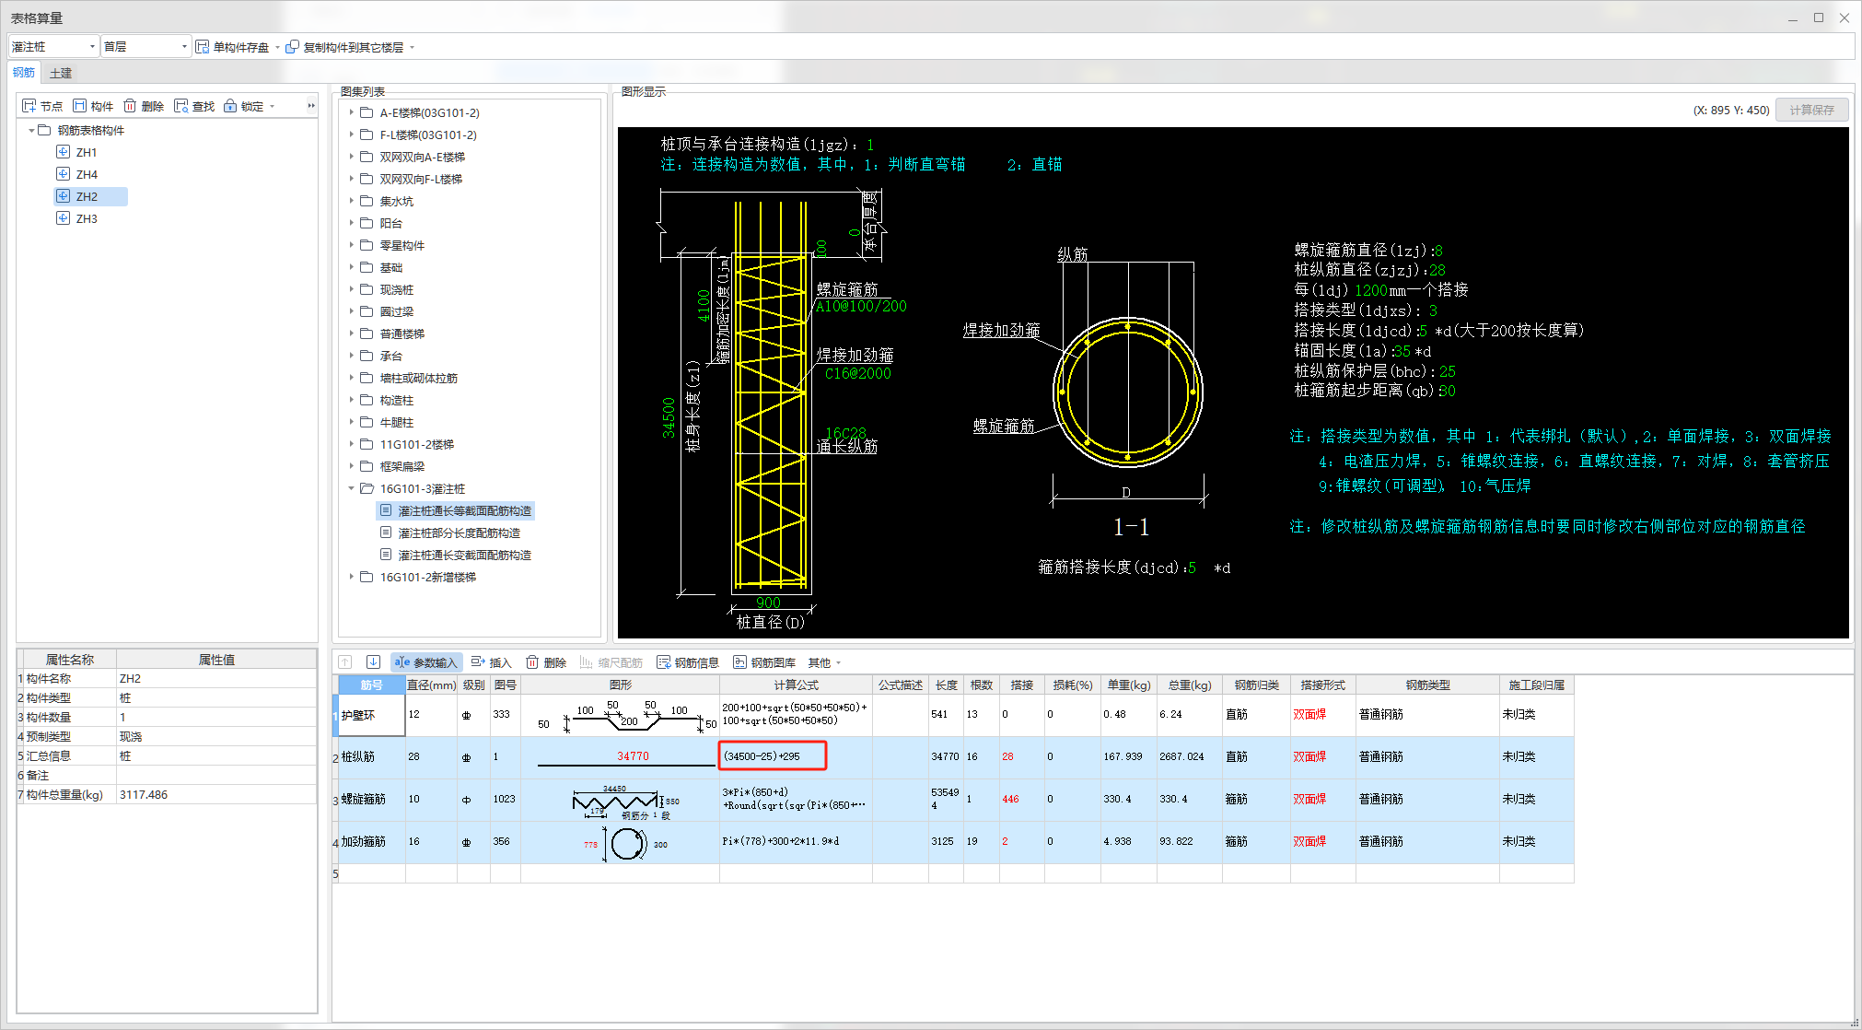Click the 参数输入 toolbar button
The width and height of the screenshot is (1862, 1030).
pyautogui.click(x=426, y=662)
